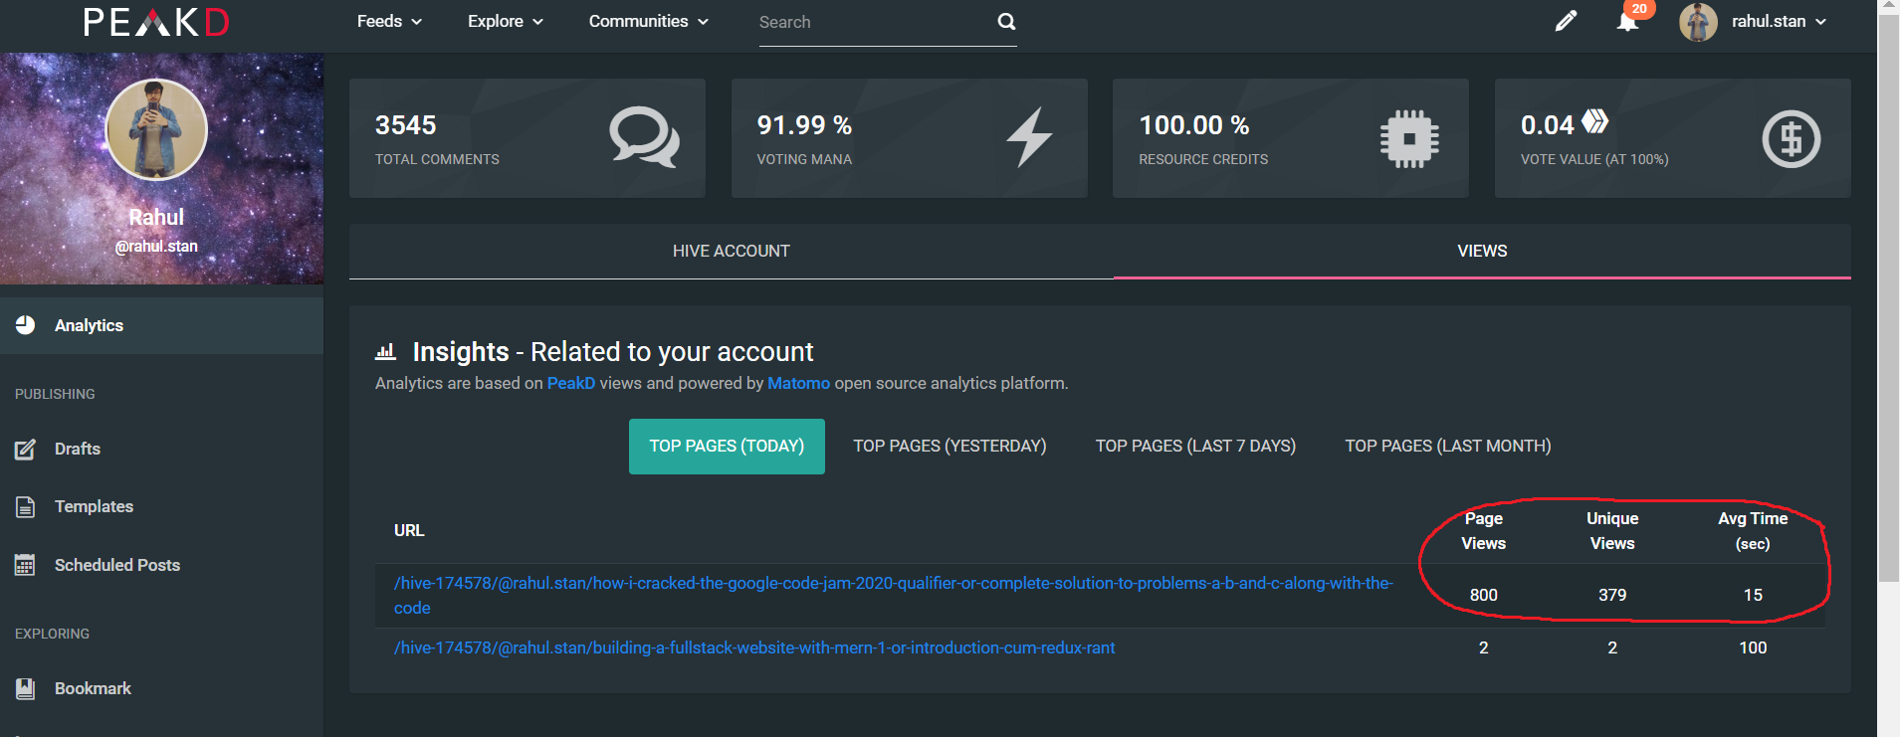This screenshot has width=1900, height=737.
Task: Click the Unique Views column header
Action: point(1612,531)
